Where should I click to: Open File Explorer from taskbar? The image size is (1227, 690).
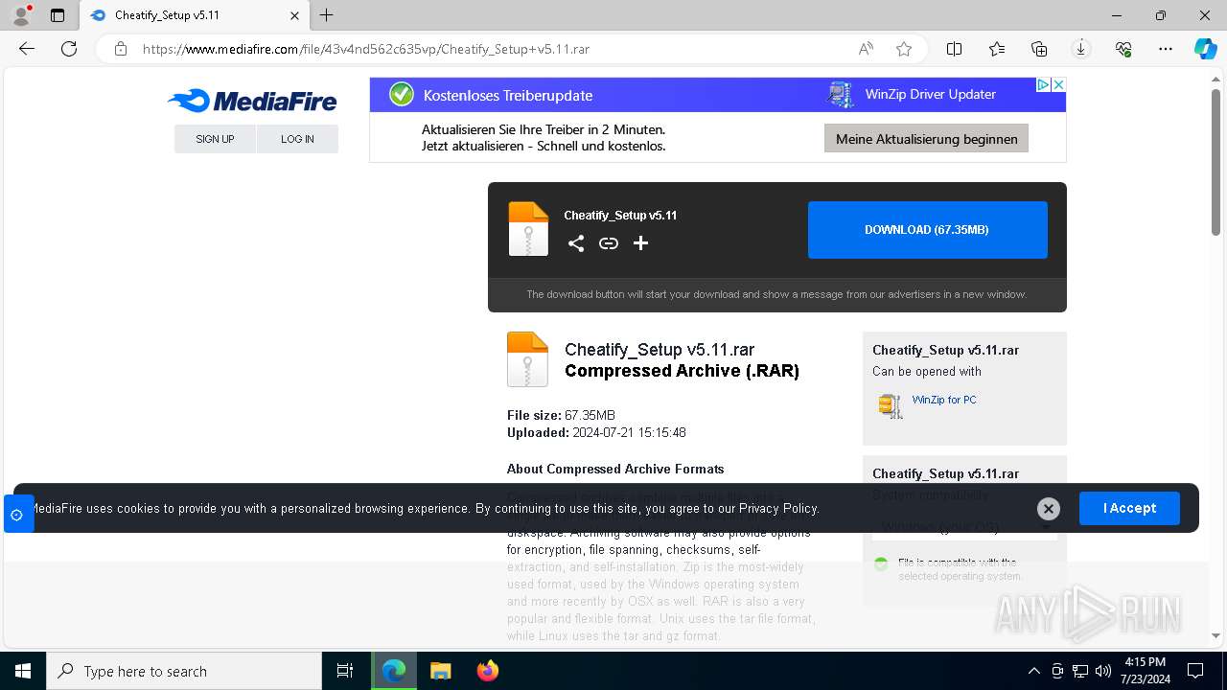tap(441, 671)
